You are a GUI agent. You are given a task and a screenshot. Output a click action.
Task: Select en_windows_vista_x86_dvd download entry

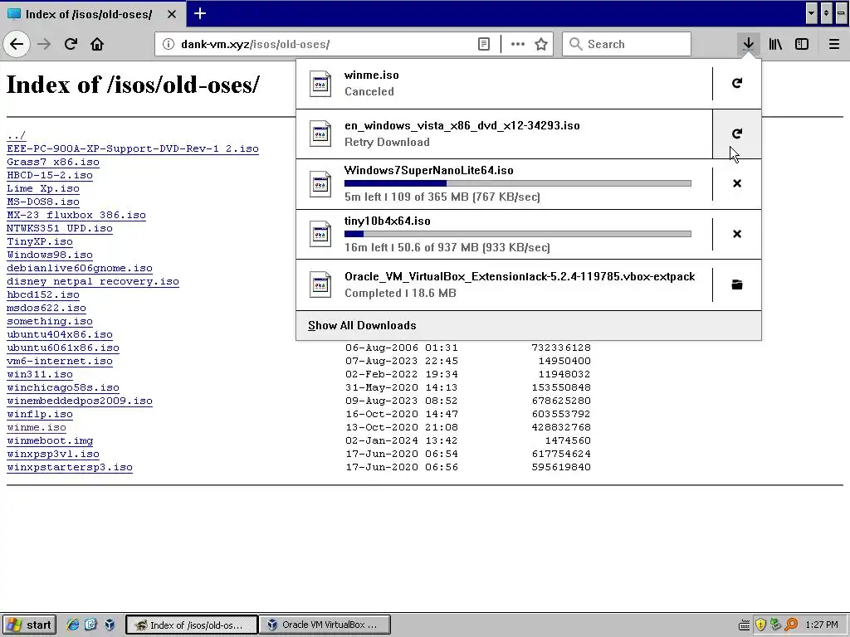tap(504, 134)
